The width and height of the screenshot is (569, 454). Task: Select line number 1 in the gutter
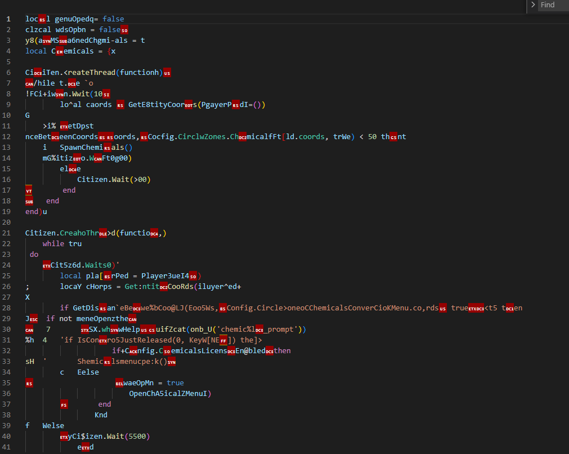(8, 19)
